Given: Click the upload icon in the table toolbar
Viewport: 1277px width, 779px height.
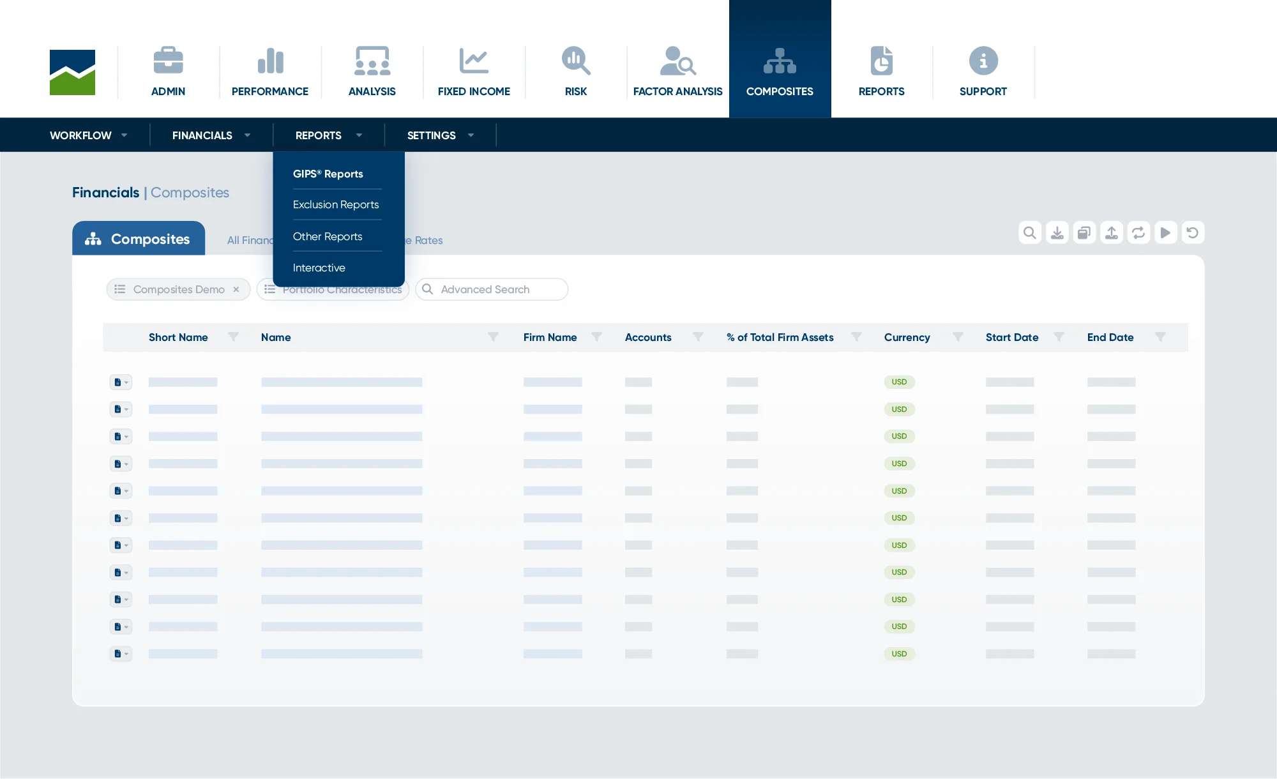Looking at the screenshot, I should click(x=1112, y=233).
